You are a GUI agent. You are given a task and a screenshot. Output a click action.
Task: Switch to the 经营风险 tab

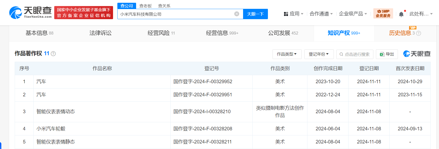pos(161,33)
